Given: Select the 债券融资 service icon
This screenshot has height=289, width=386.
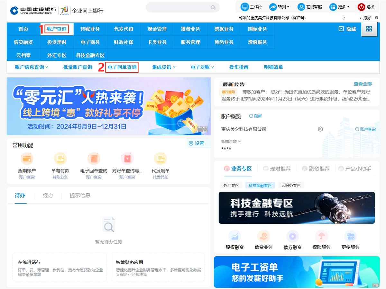Looking at the screenshot, I should point(293,237).
